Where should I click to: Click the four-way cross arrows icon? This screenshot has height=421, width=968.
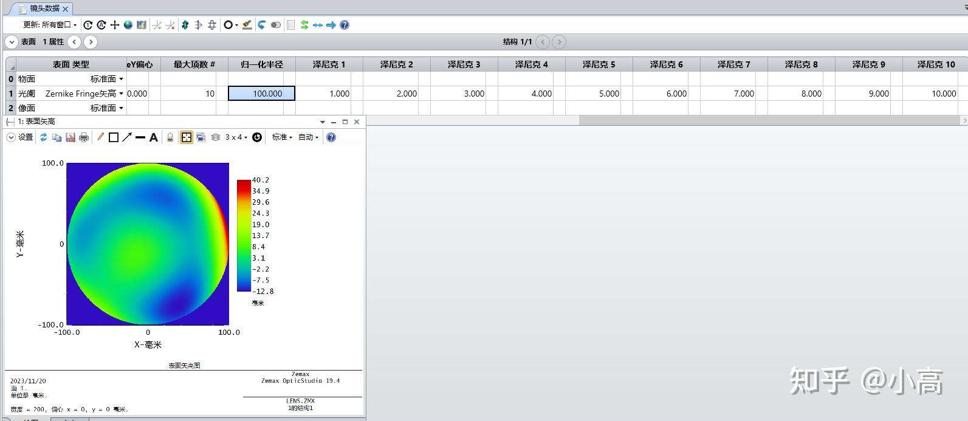tap(115, 25)
